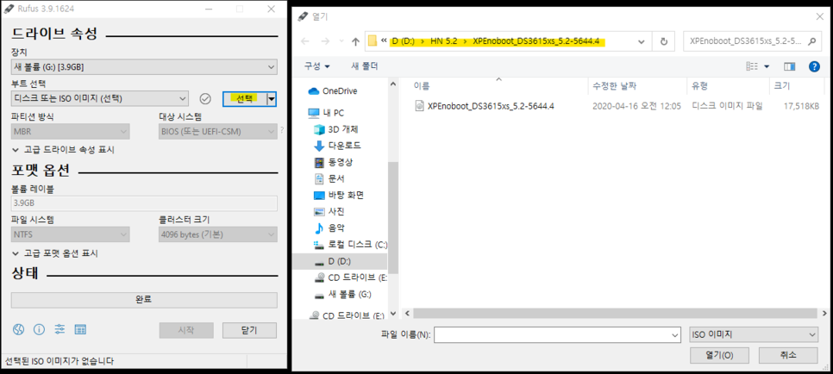Click the refresh icon beside the address bar
Image resolution: width=833 pixels, height=374 pixels.
(x=663, y=41)
